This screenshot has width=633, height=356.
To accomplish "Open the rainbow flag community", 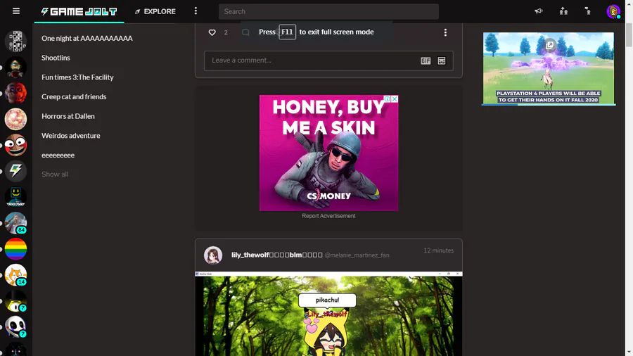I will (x=15, y=248).
